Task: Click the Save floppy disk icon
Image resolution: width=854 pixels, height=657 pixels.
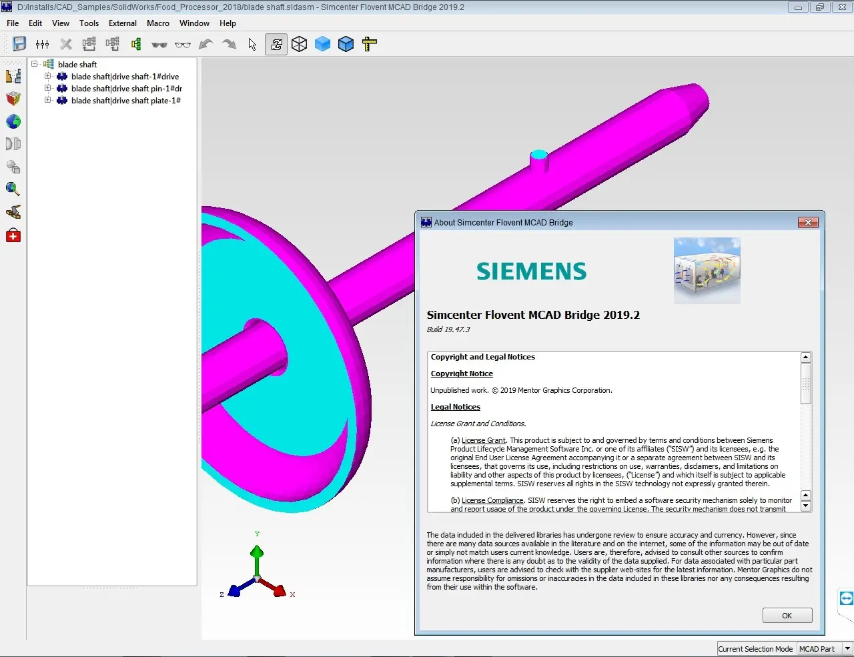Action: (19, 44)
